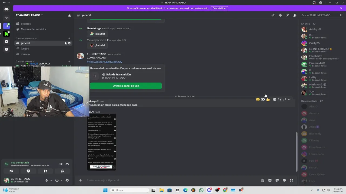Invite people icon beside server name
The image size is (346, 194).
[69, 15]
